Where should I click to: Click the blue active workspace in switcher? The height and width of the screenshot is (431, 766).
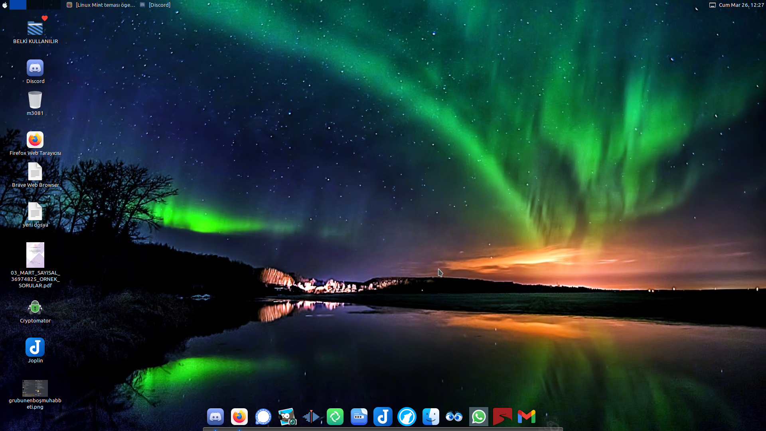[18, 5]
